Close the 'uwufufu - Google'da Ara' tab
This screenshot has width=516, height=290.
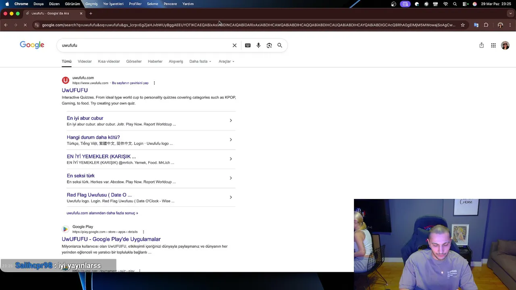(81, 13)
